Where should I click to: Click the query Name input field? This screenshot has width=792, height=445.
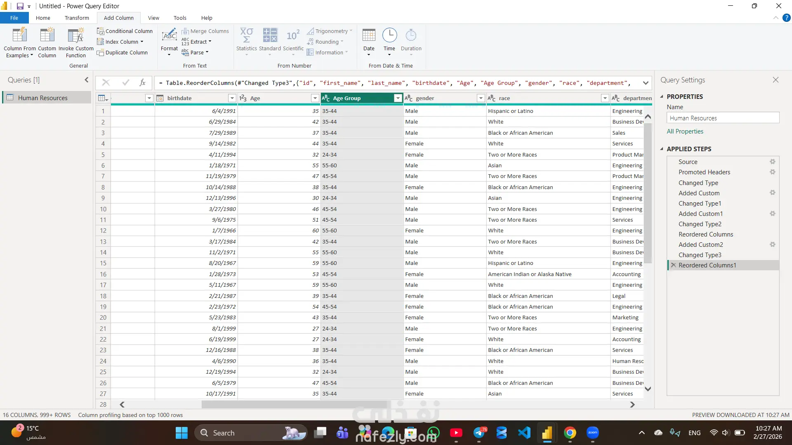point(723,118)
